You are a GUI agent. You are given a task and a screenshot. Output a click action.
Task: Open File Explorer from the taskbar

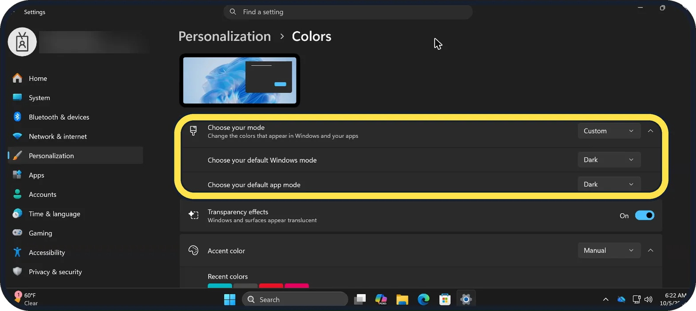(x=402, y=299)
